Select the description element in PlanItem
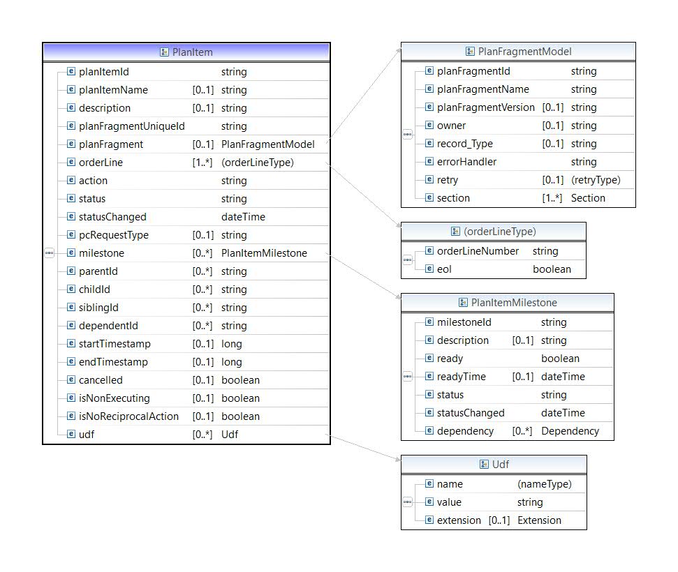Screen dimensions: 678x572 coord(105,108)
